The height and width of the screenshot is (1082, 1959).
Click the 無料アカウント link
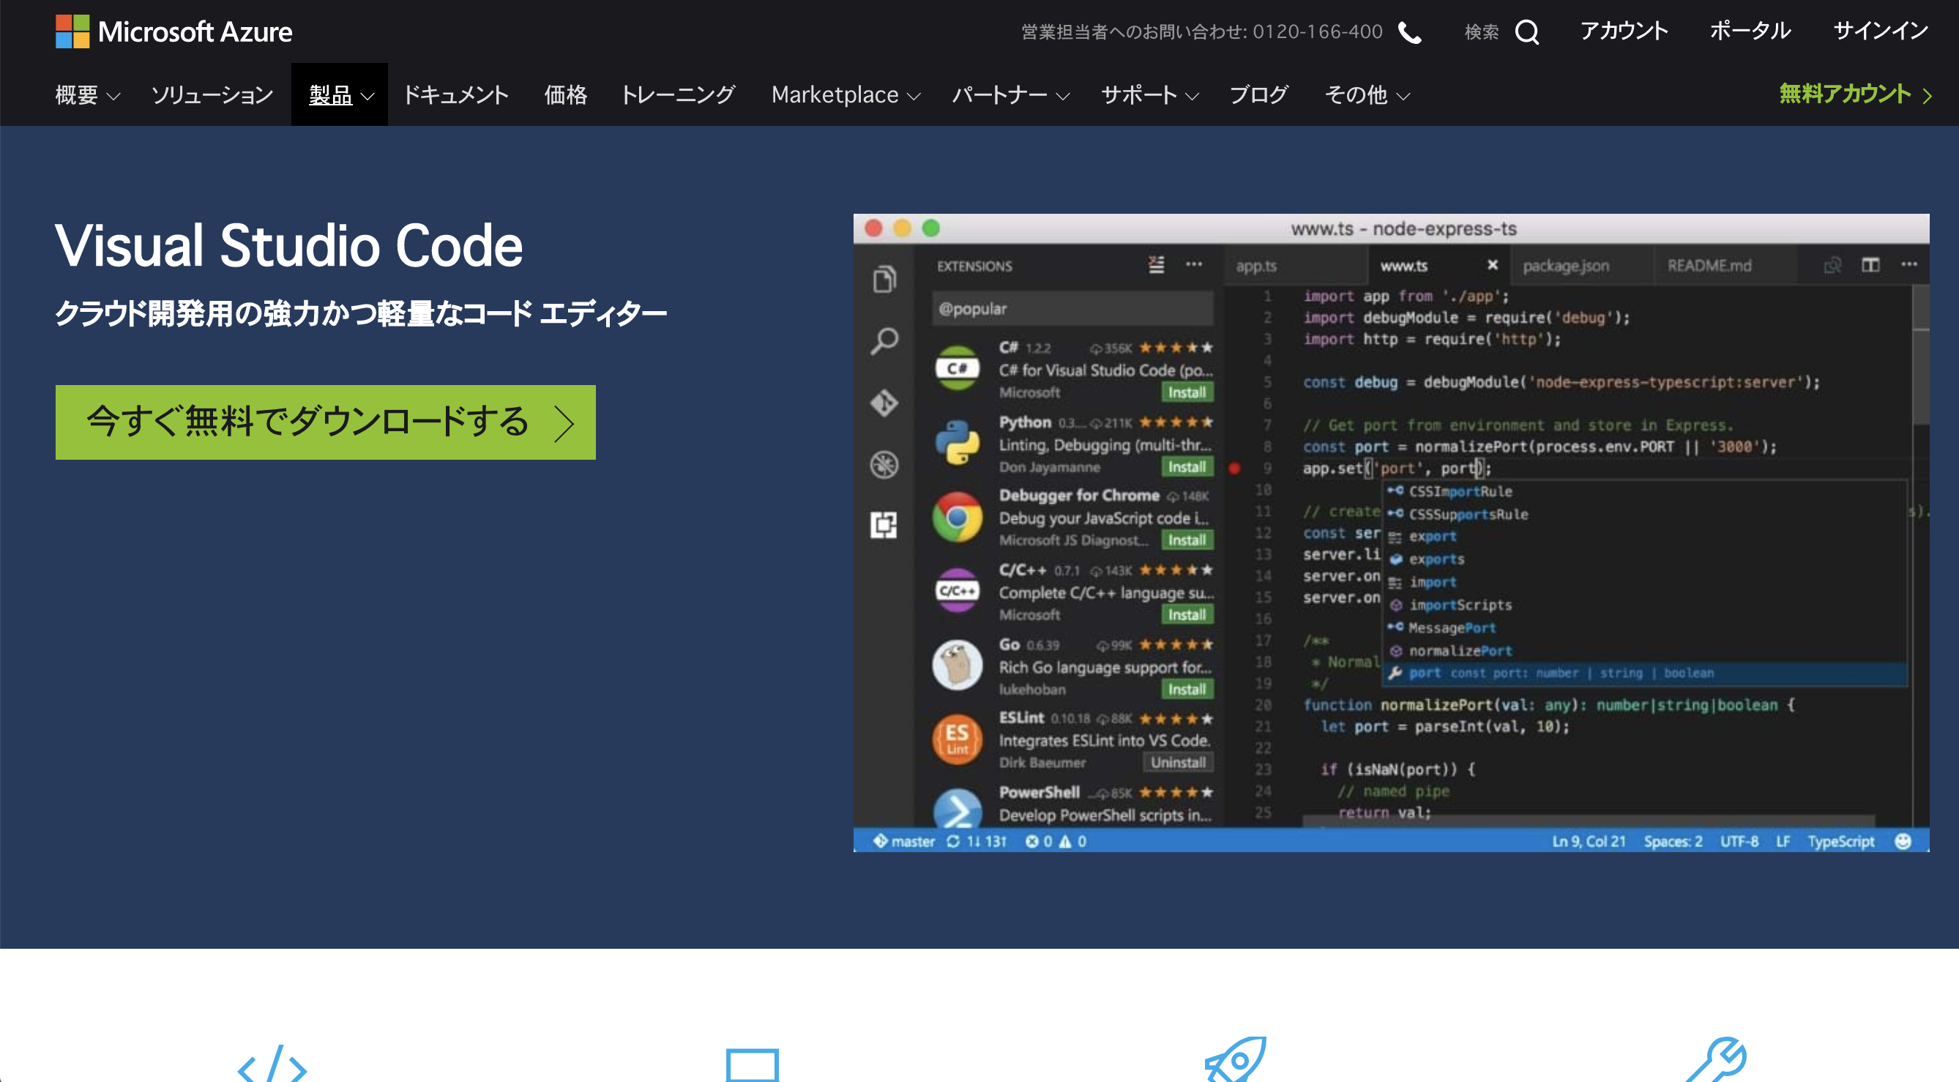click(1854, 94)
